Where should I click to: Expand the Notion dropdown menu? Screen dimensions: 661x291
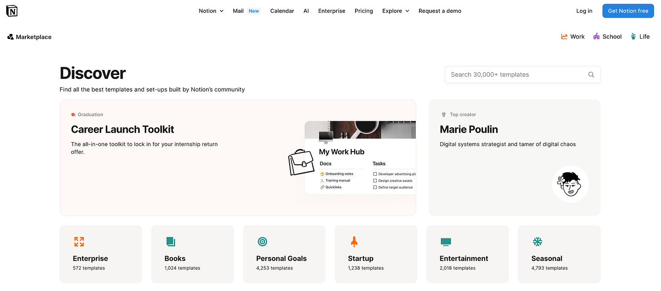211,11
